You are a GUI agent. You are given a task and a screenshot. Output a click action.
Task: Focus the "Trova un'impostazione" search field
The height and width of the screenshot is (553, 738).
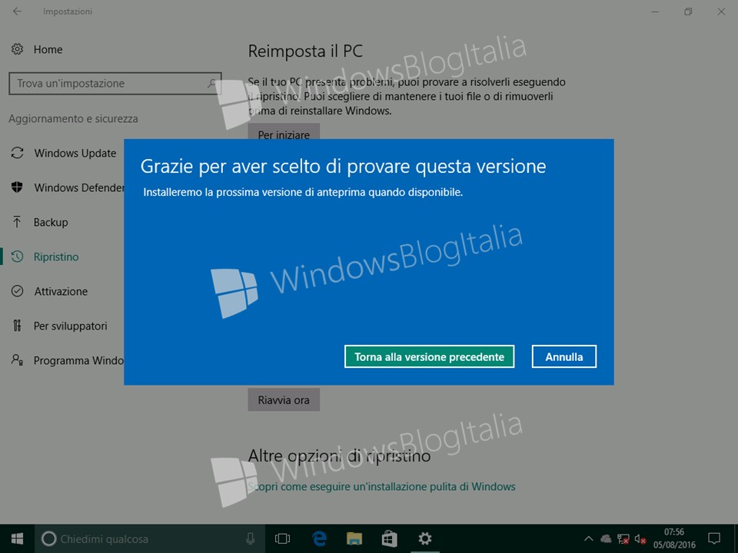coord(115,83)
